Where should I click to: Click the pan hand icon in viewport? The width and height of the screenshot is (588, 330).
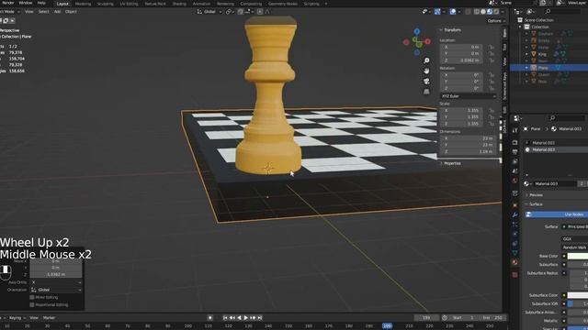point(426,71)
